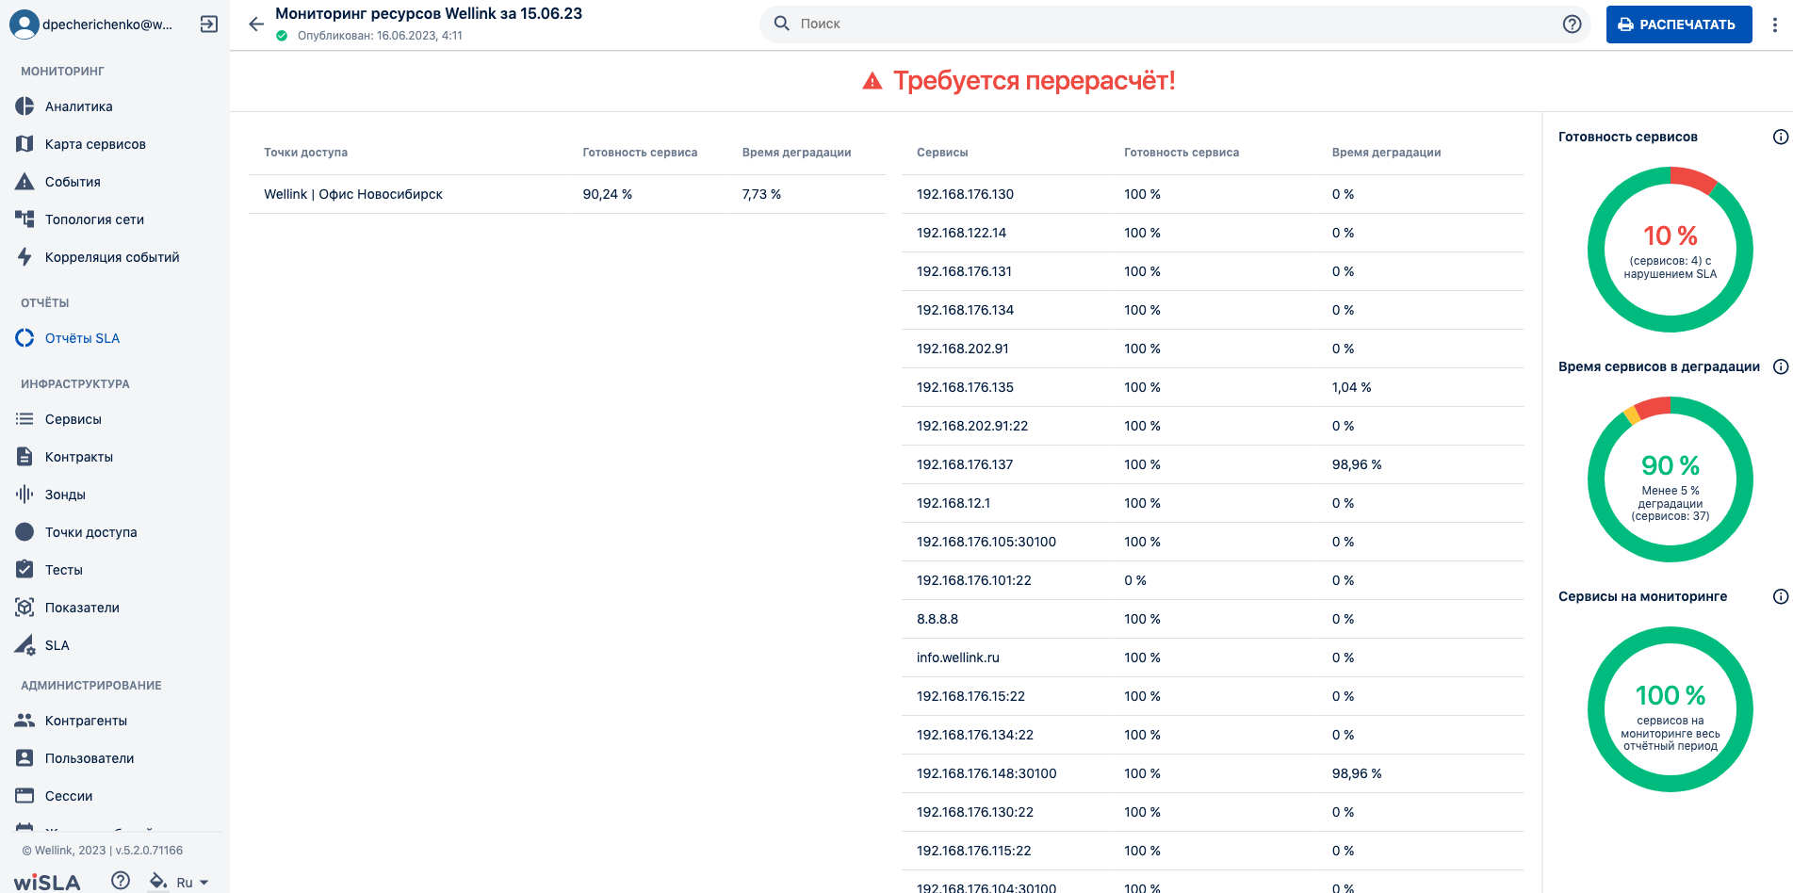Viewport: 1793px width, 893px height.
Task: Select service row 192.168.176.101:22
Action: coord(1213,580)
